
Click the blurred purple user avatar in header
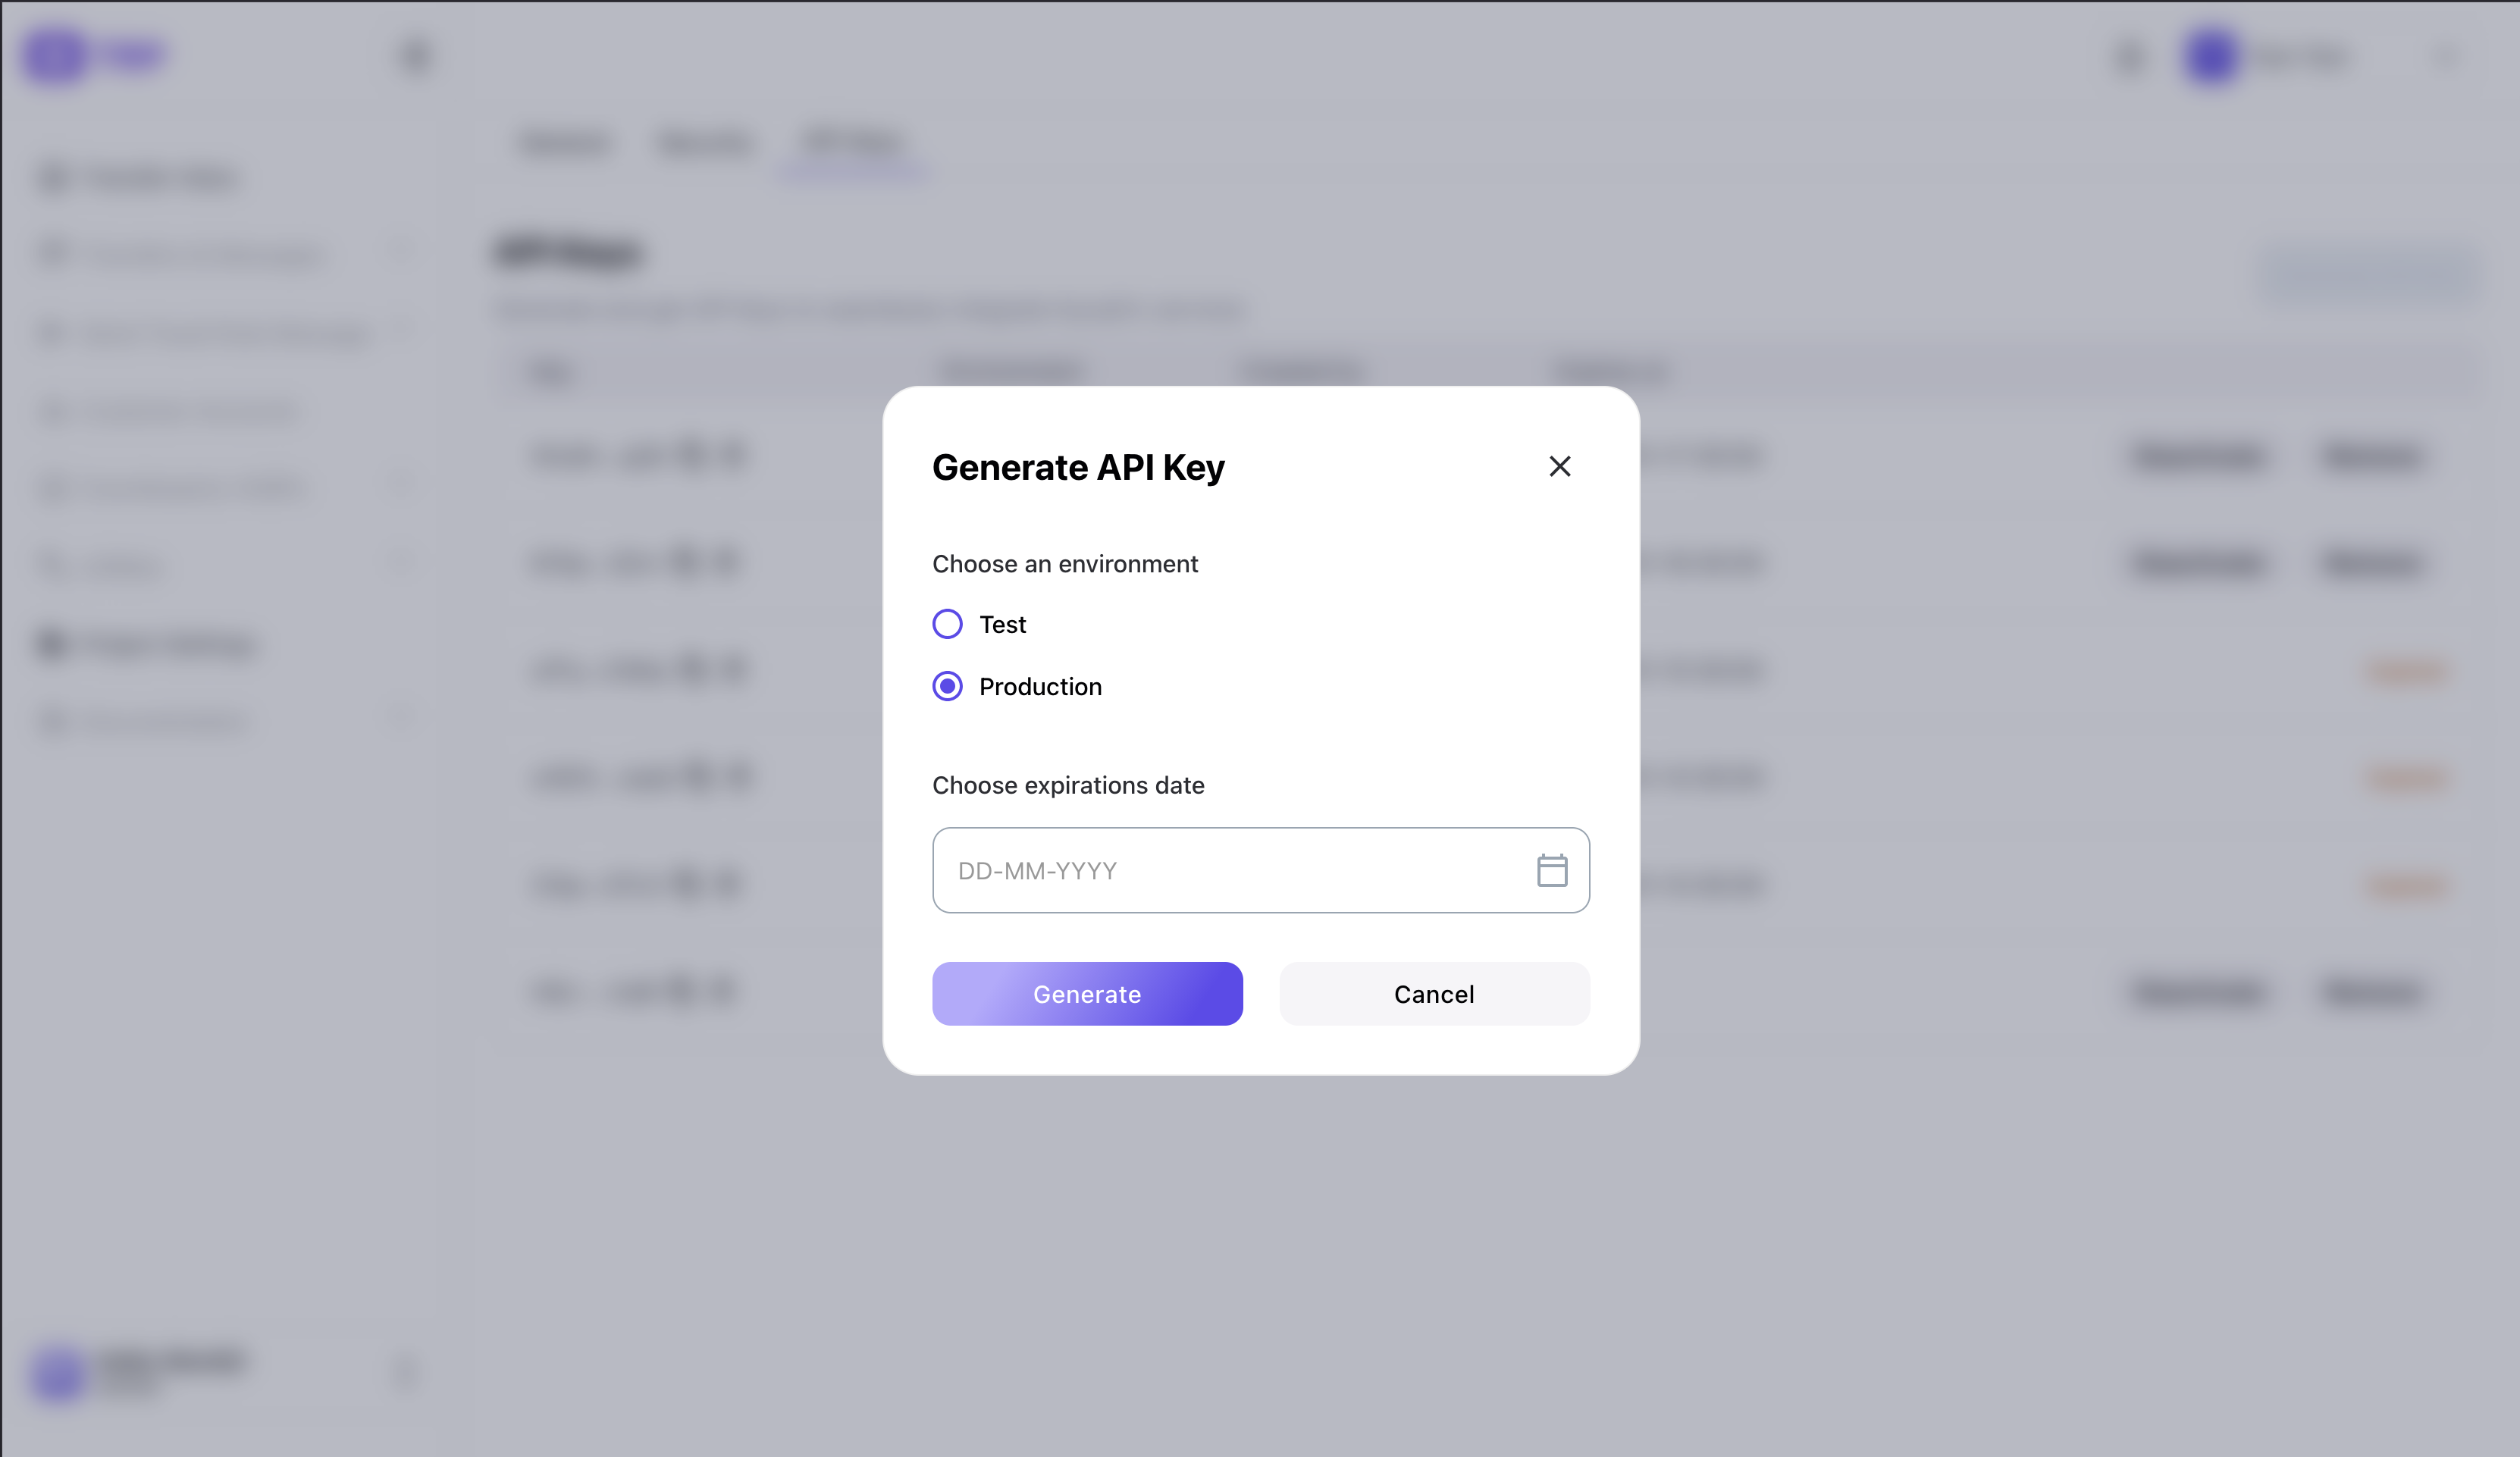[x=2211, y=57]
